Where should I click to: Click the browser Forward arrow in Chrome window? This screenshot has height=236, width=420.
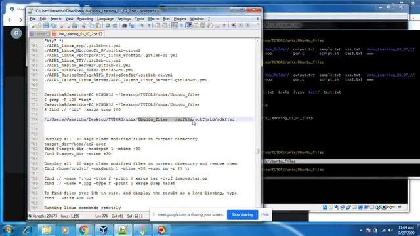click(x=20, y=20)
